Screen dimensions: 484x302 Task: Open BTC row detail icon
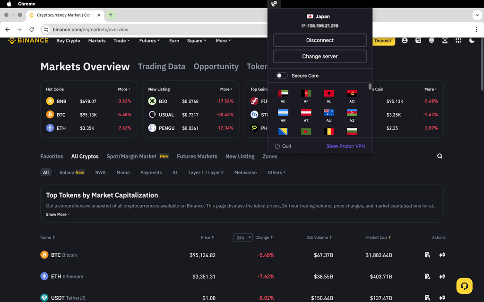(427, 255)
